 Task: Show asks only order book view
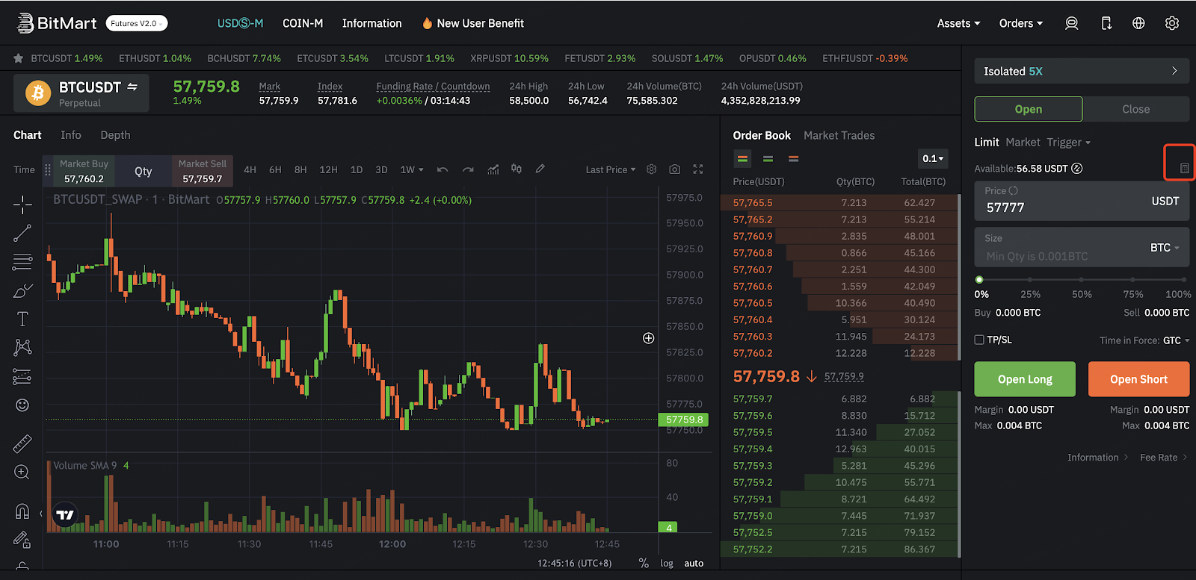click(794, 158)
